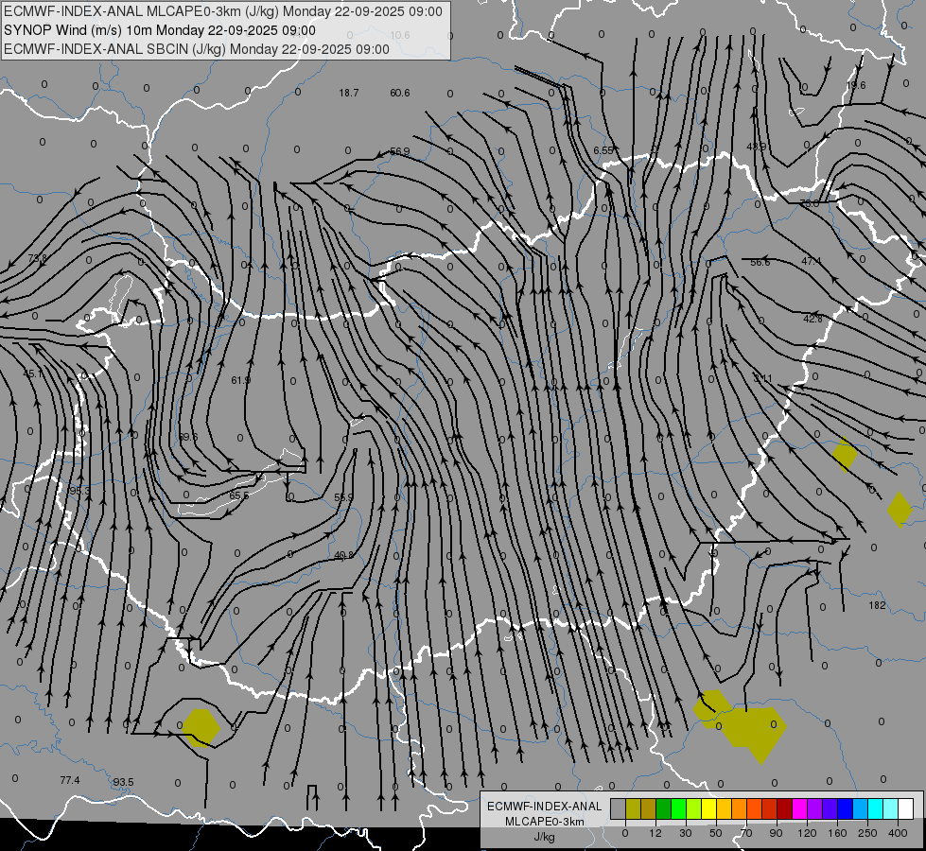The image size is (926, 851).
Task: Choose the dark red swatch right of 90
Action: point(785,808)
